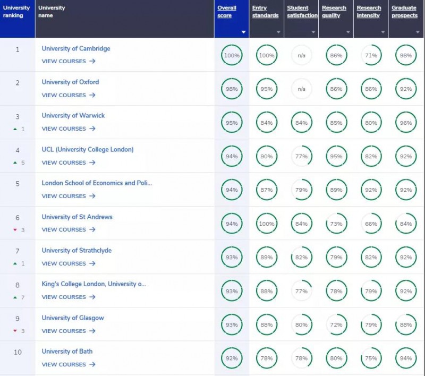The height and width of the screenshot is (376, 425).
Task: Click UCL's 95% research quality circle
Action: point(336,156)
